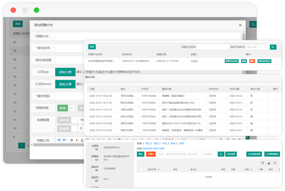This screenshot has height=191, width=285.
Task: Tick the 报名费 fee checkbox
Action: pyautogui.click(x=74, y=120)
